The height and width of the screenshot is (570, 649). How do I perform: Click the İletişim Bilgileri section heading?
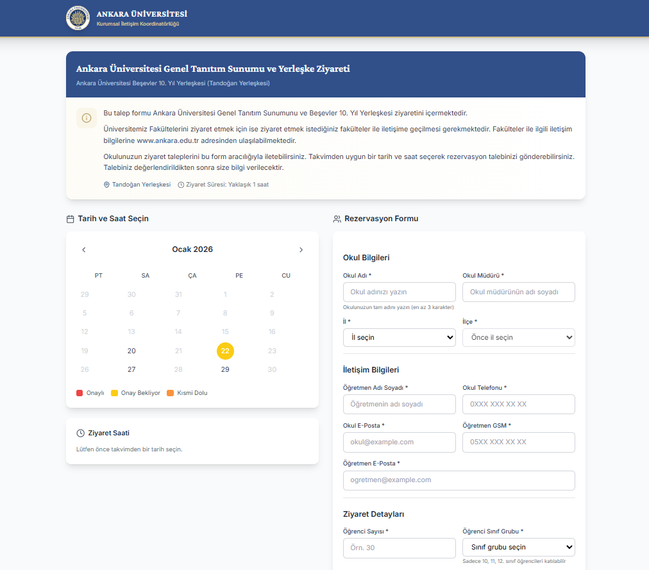(x=371, y=370)
